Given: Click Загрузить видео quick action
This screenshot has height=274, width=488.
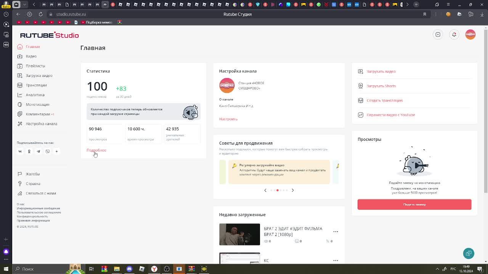Looking at the screenshot, I should 377,72.
